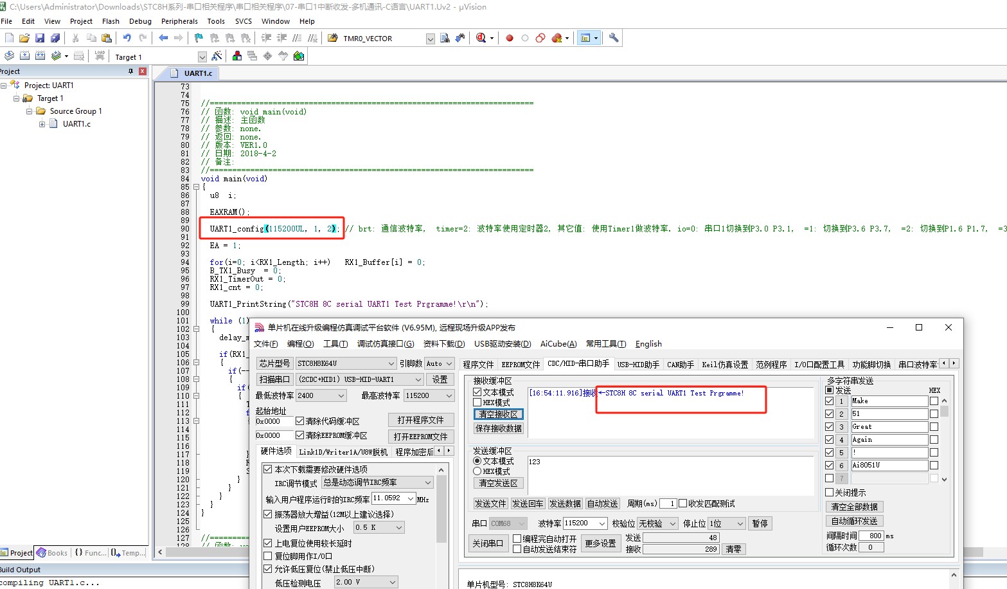The height and width of the screenshot is (589, 1007).
Task: Click the Options for Target magic wand icon
Action: (x=217, y=56)
